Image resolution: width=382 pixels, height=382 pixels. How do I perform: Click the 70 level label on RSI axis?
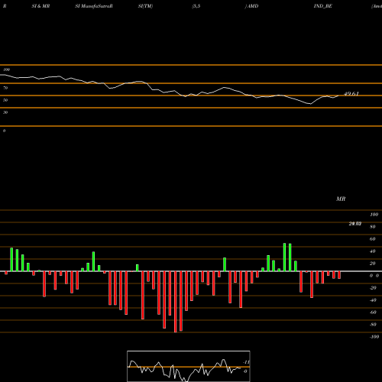5,88
